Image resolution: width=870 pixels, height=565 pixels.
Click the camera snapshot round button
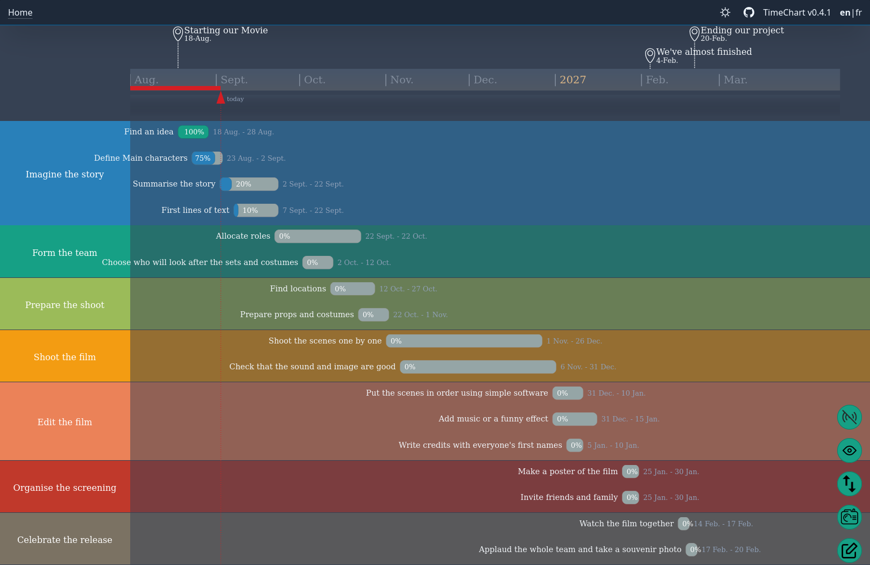click(850, 517)
